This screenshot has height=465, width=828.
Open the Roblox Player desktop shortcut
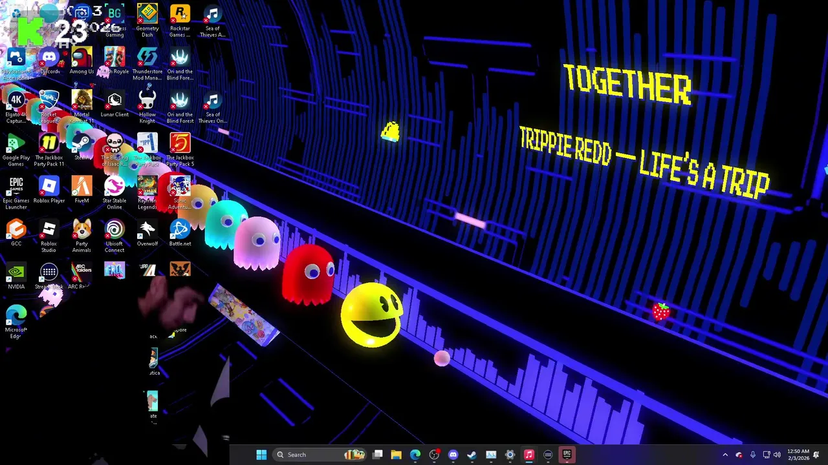coord(49,191)
